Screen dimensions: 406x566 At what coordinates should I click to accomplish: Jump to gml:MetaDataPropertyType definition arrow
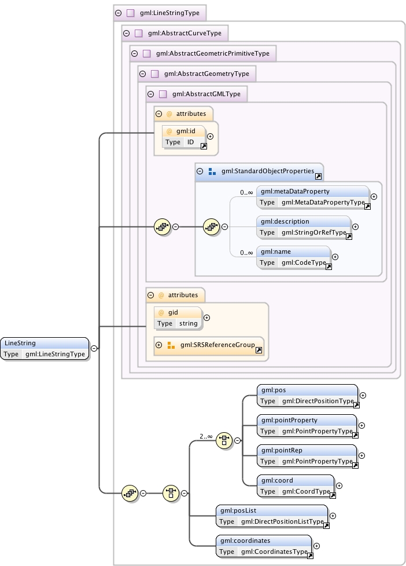pyautogui.click(x=367, y=206)
